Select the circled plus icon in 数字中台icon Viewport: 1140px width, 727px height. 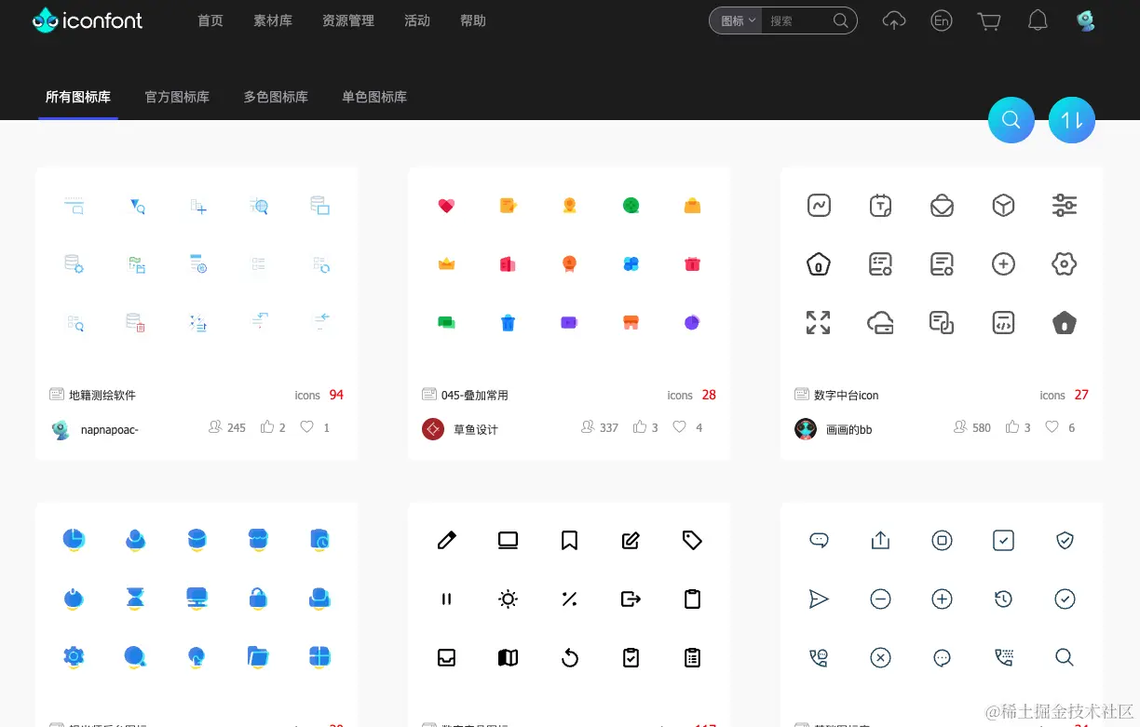point(1003,264)
